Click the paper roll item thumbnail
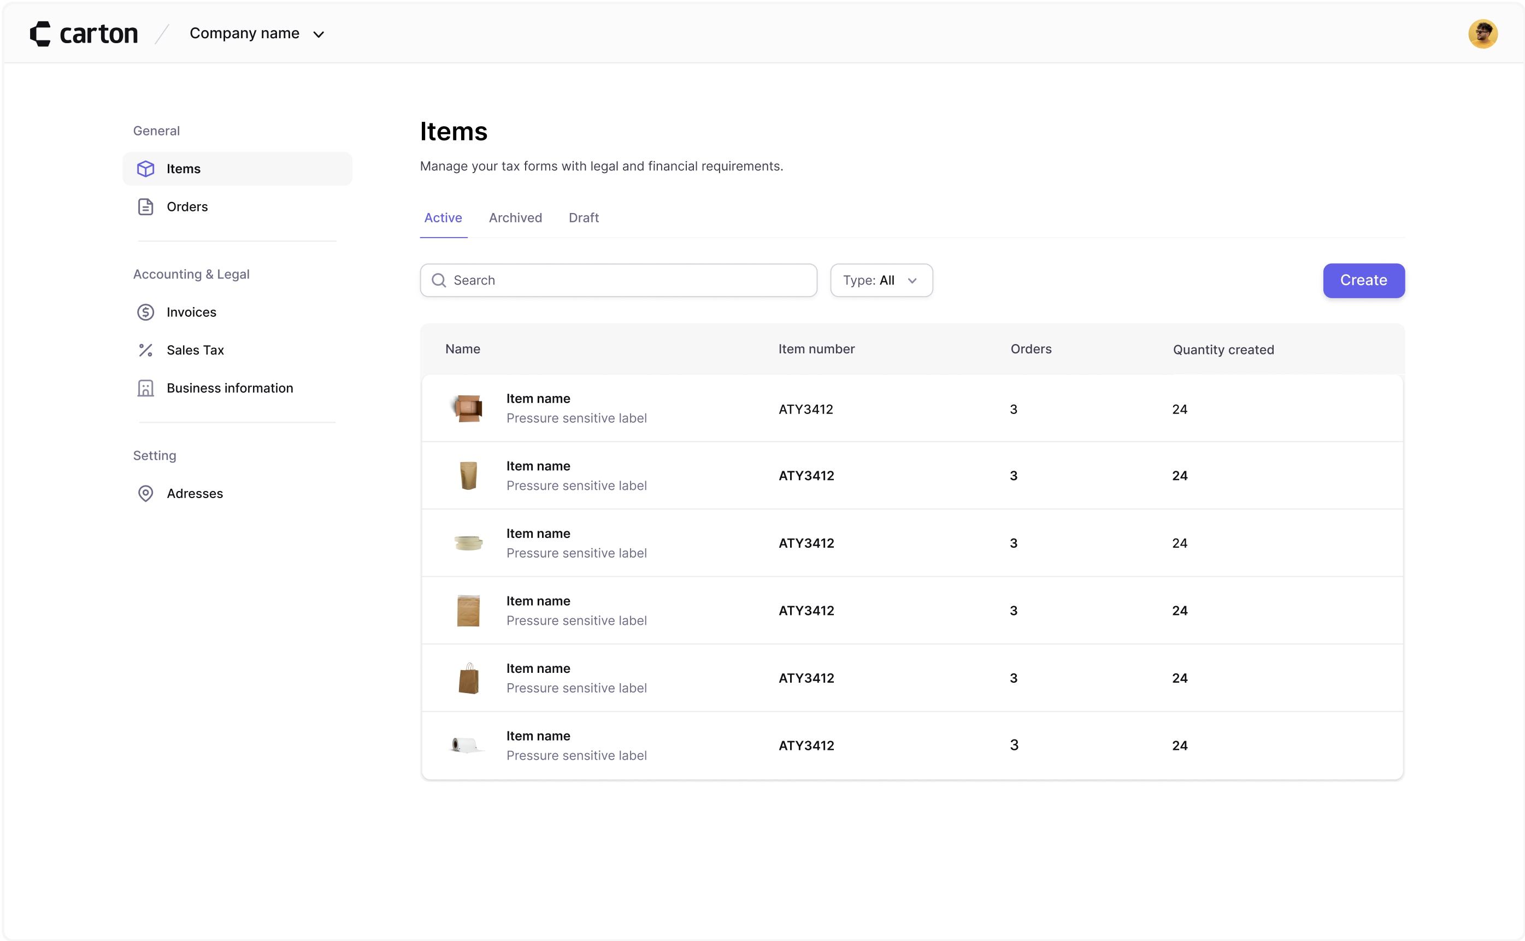The height and width of the screenshot is (941, 1525). pyautogui.click(x=467, y=745)
